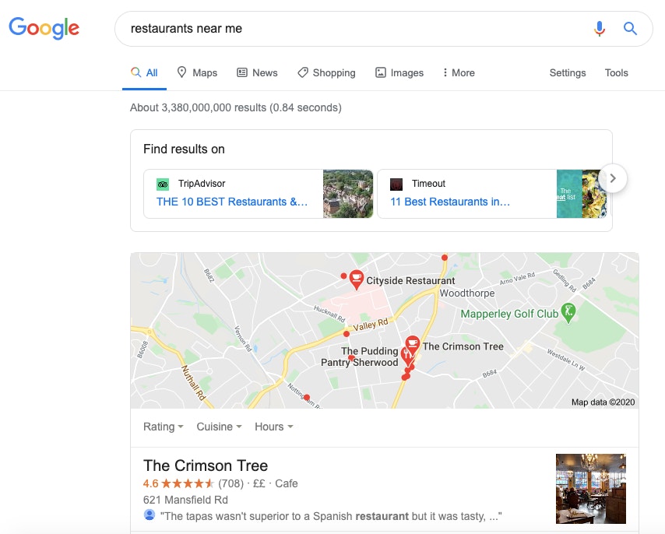This screenshot has height=534, width=665.
Task: Click the Mapperley Golf Club marker
Action: click(x=569, y=312)
